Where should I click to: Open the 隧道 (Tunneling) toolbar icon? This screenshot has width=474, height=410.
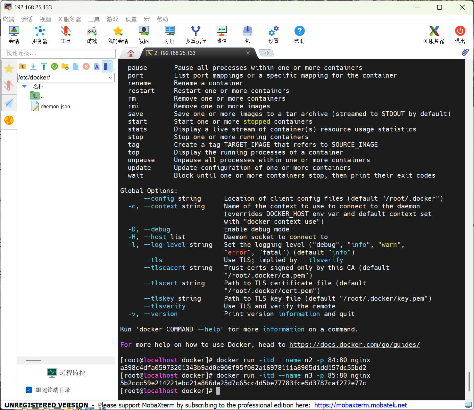pyautogui.click(x=221, y=35)
